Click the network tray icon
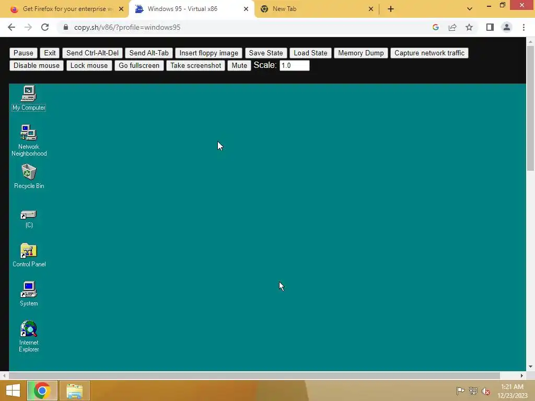 pyautogui.click(x=473, y=391)
